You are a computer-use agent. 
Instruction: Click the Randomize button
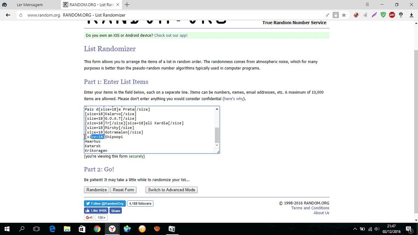click(x=96, y=190)
